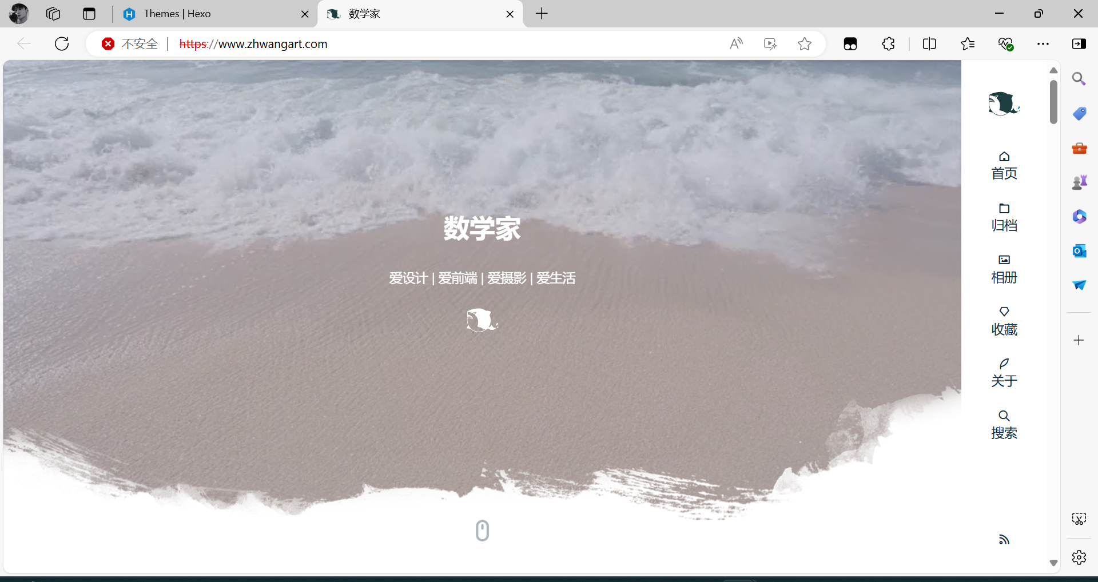Open the Workspaces icon
The height and width of the screenshot is (582, 1098).
click(53, 14)
